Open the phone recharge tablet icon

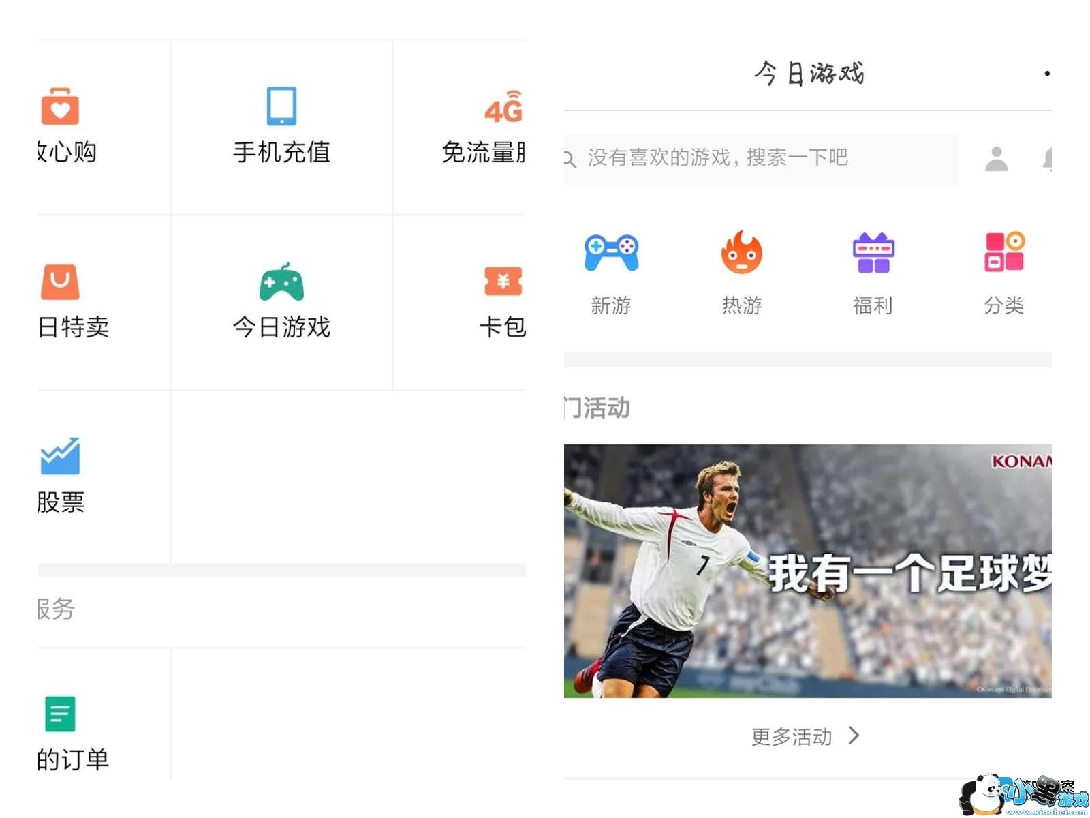(x=281, y=106)
